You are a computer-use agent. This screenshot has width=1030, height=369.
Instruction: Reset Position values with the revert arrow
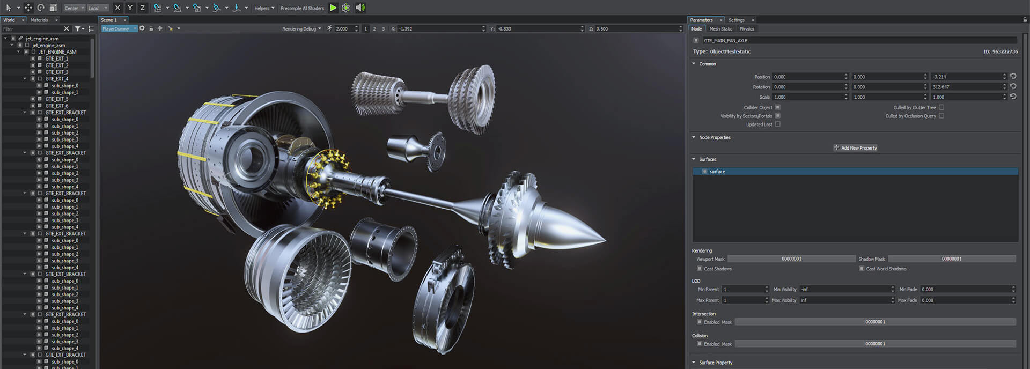1013,76
